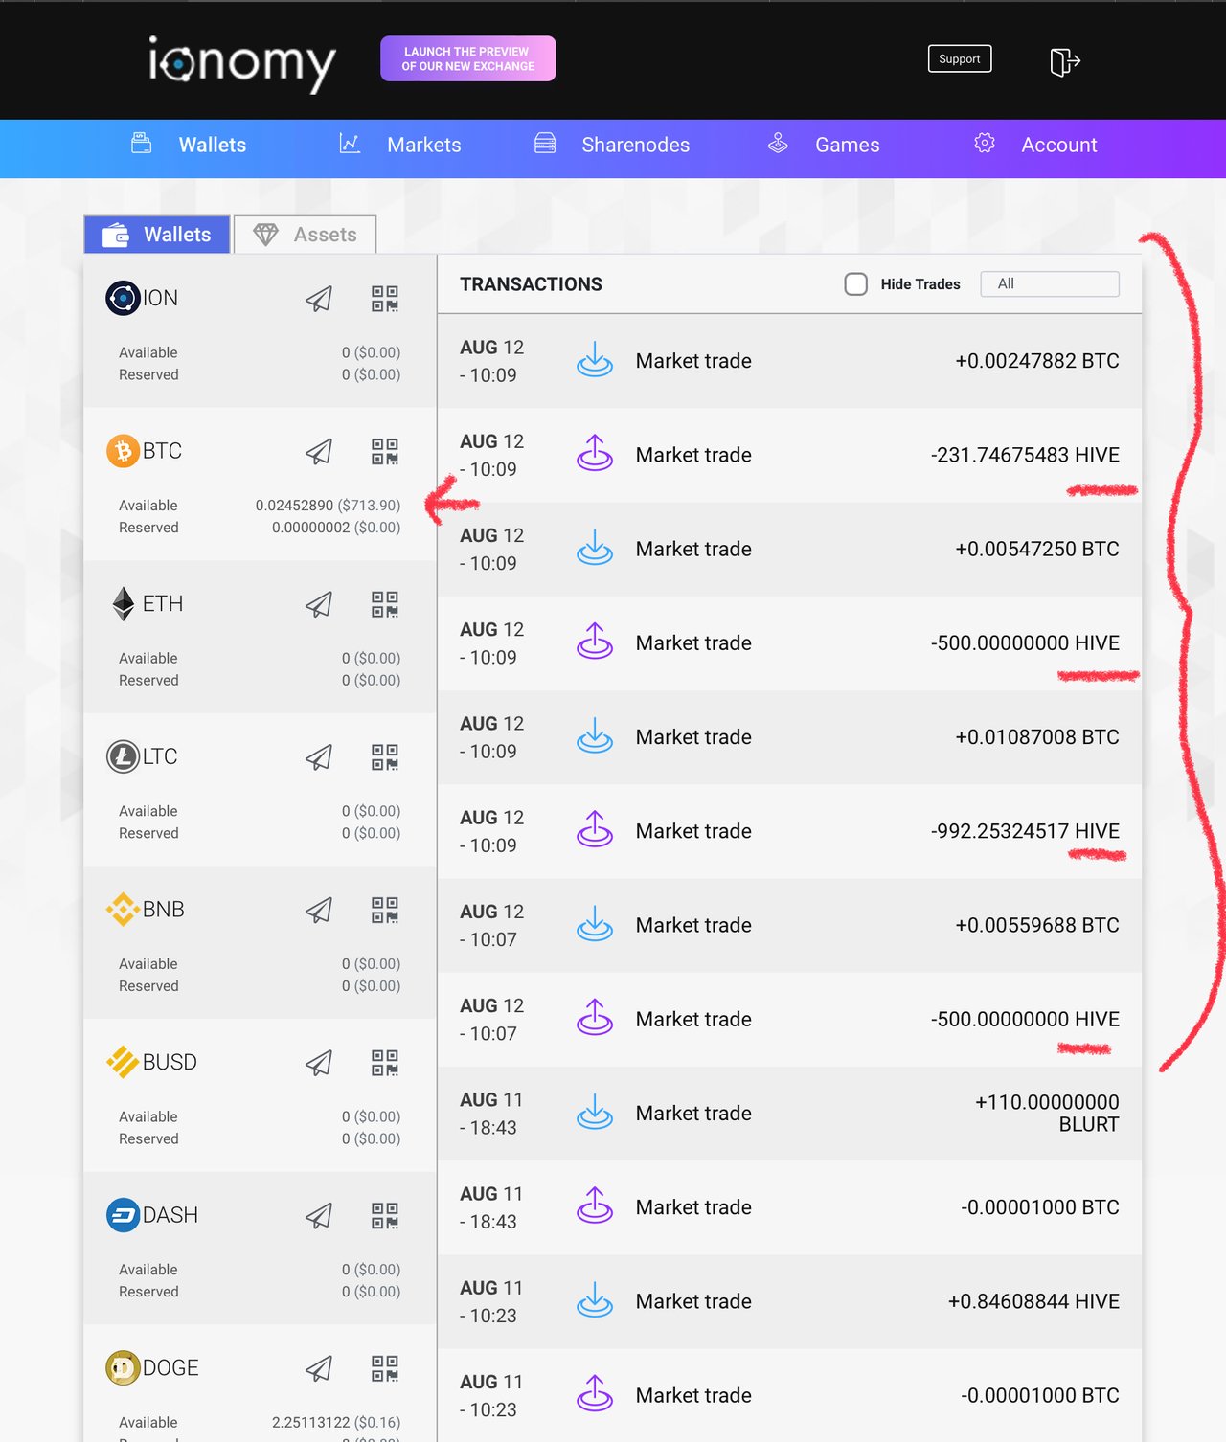1226x1442 pixels.
Task: Click the Support button
Action: pyautogui.click(x=960, y=58)
